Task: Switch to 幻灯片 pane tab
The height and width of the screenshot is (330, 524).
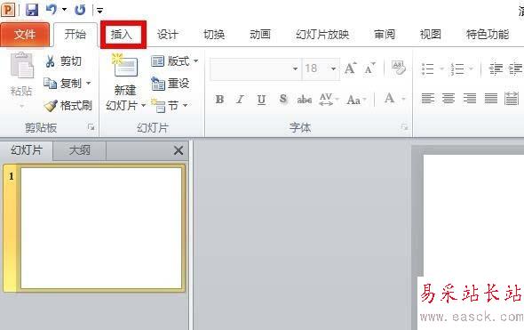Action: coord(27,150)
